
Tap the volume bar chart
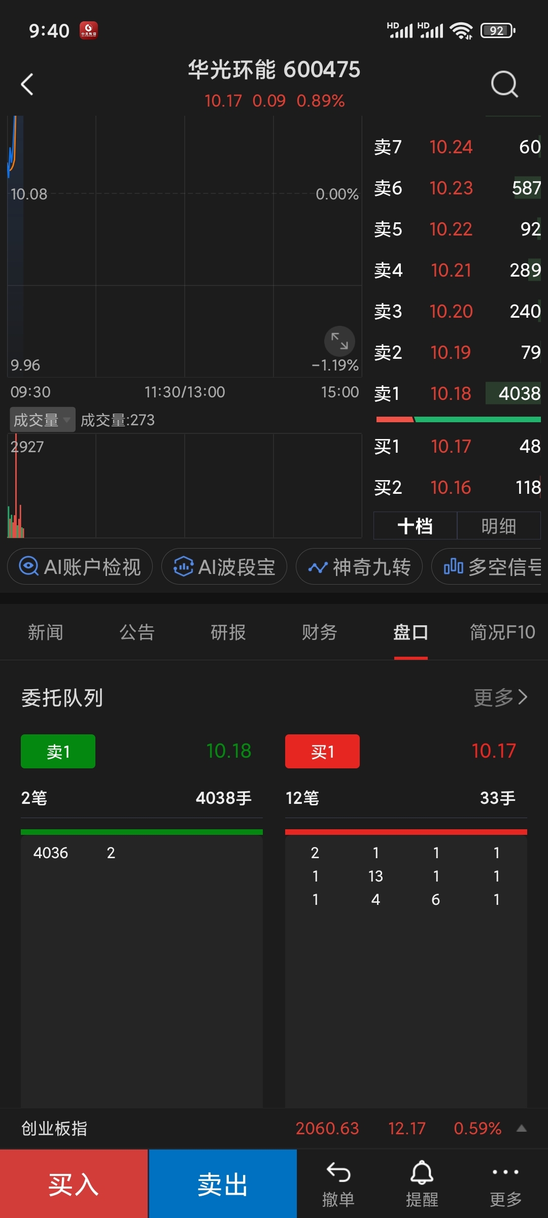(x=185, y=486)
